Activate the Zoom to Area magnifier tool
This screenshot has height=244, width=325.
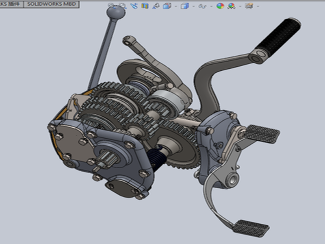coord(122,6)
